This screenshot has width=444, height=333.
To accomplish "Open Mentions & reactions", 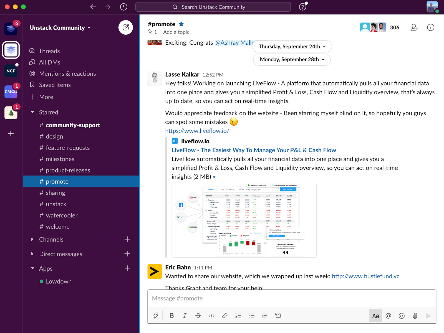I will point(67,73).
